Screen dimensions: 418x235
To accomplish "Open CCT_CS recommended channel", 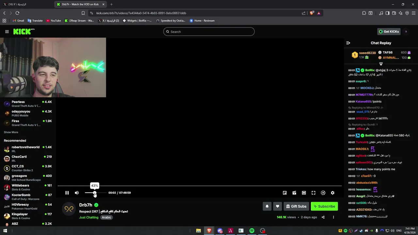I will click(x=28, y=168).
